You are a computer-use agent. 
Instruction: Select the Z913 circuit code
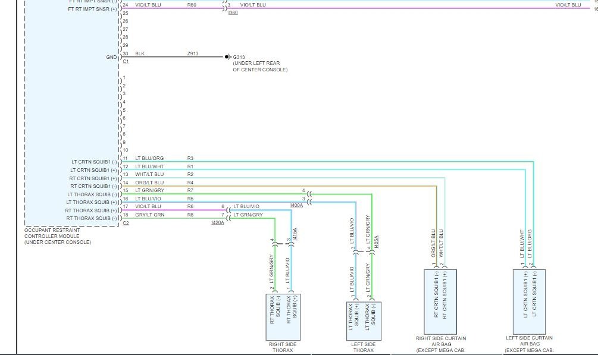tap(193, 54)
